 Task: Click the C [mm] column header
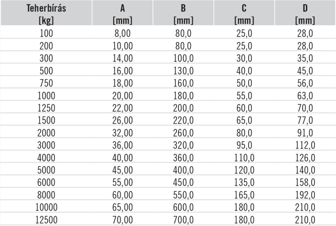point(244,13)
